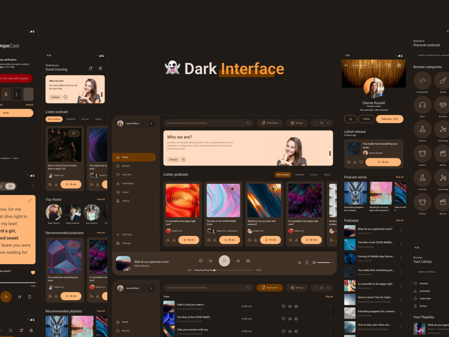Image resolution: width=449 pixels, height=337 pixels.
Task: Download the COVID Midlife Crisis card episode
Action: (215, 240)
